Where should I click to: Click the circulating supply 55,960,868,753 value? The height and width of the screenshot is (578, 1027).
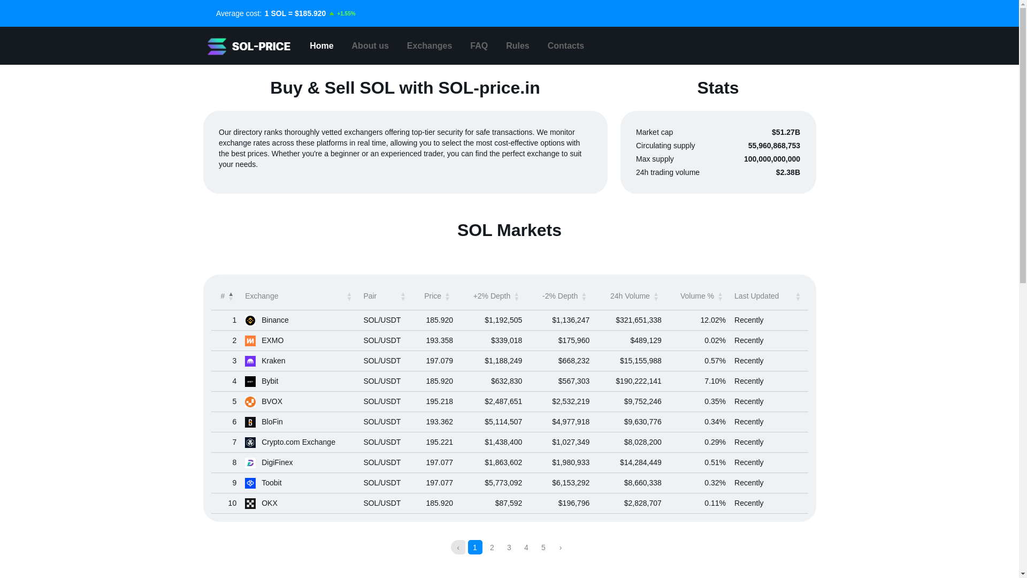tap(774, 146)
